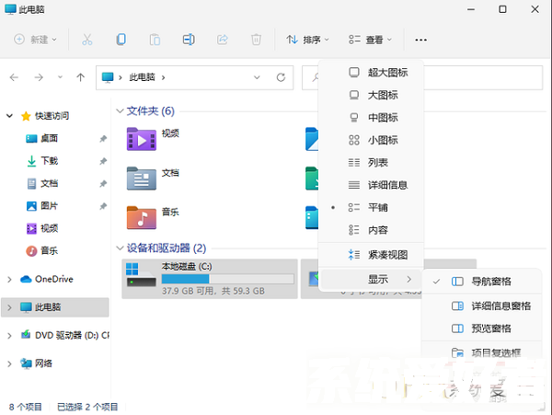Click the Up directory arrow
The image size is (552, 415).
(x=81, y=76)
